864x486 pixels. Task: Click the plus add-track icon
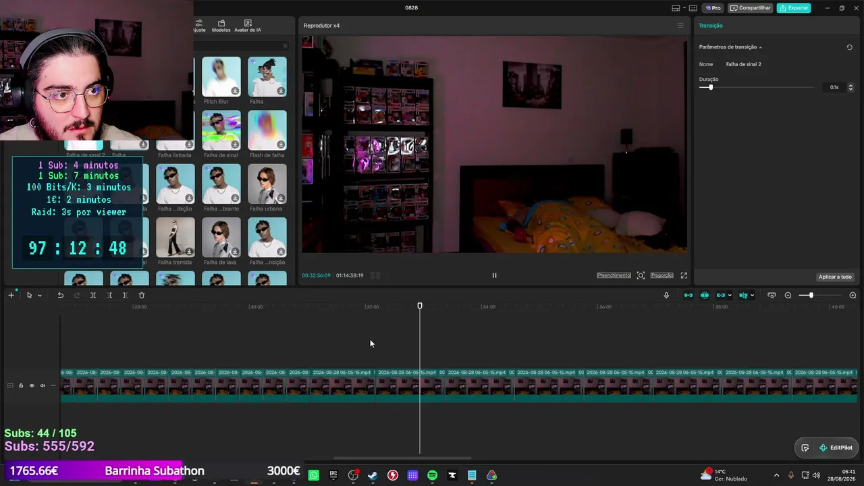pyautogui.click(x=11, y=295)
